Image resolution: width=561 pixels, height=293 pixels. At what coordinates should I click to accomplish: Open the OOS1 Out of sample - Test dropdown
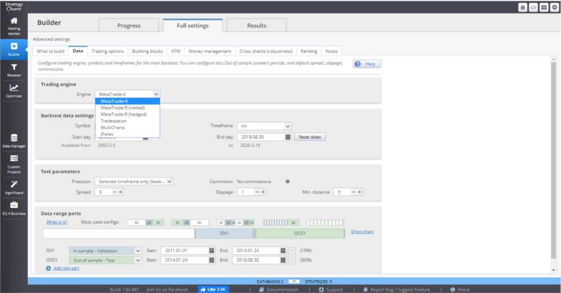click(x=105, y=260)
